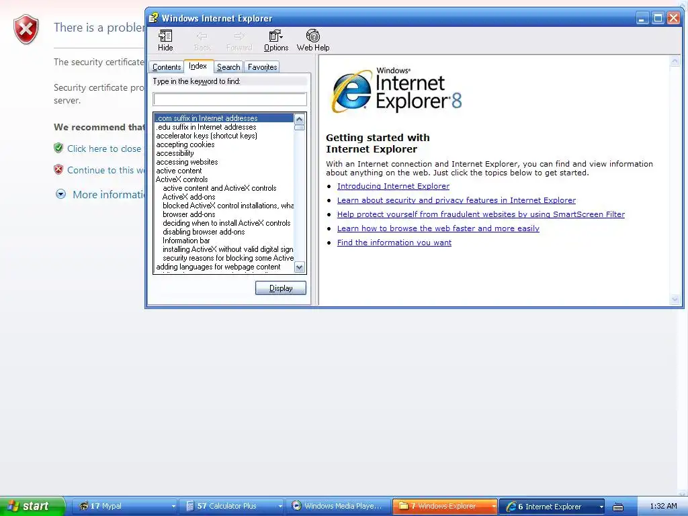
Task: Select 'ActiveX controls' index entry
Action: pyautogui.click(x=224, y=179)
